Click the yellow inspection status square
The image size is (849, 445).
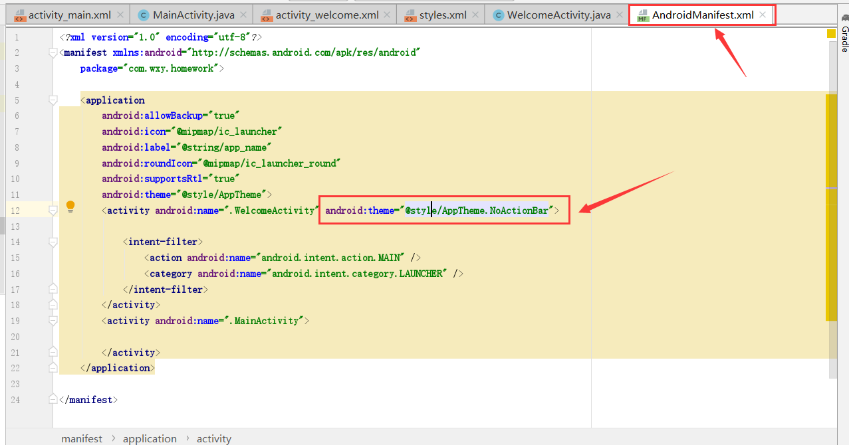pos(831,33)
